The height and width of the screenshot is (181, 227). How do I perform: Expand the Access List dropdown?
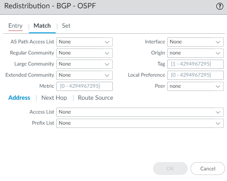click(x=140, y=112)
